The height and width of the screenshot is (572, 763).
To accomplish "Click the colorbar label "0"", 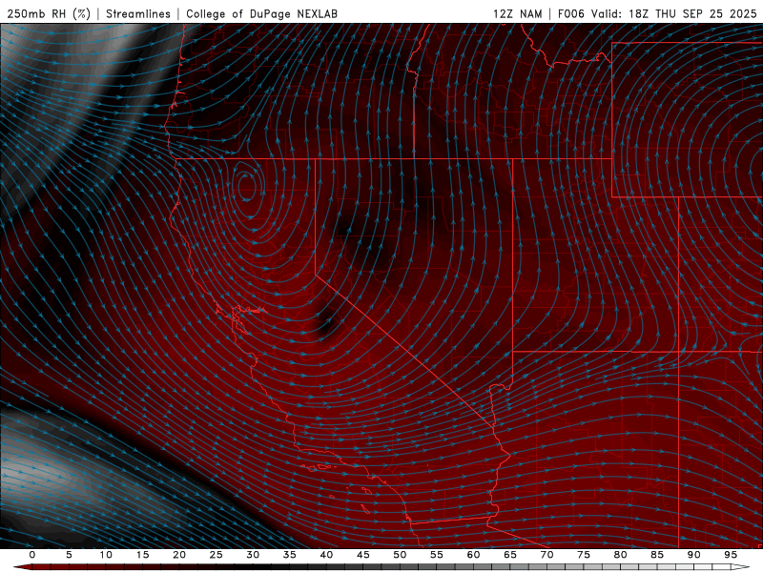I will tap(32, 555).
